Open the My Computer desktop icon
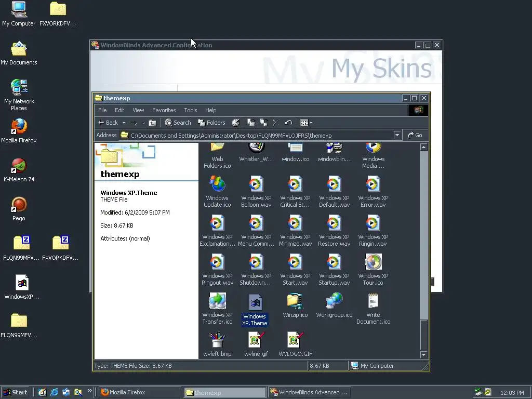 click(19, 14)
